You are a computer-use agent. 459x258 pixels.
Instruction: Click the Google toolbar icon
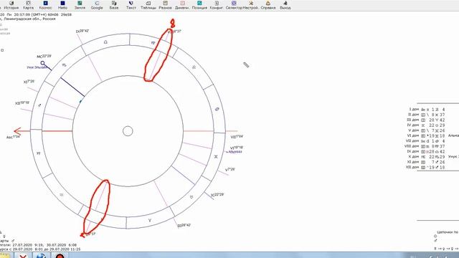click(97, 5)
